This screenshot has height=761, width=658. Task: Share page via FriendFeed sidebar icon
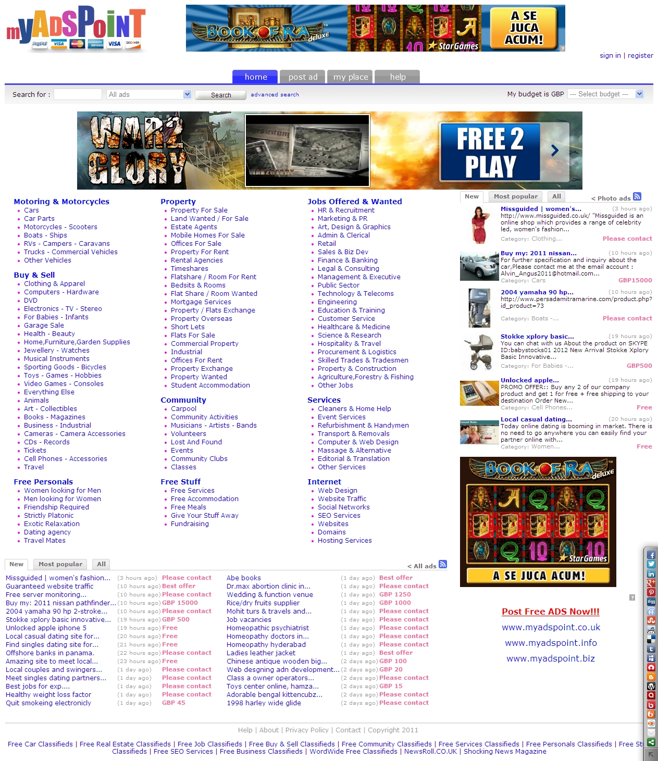651,611
